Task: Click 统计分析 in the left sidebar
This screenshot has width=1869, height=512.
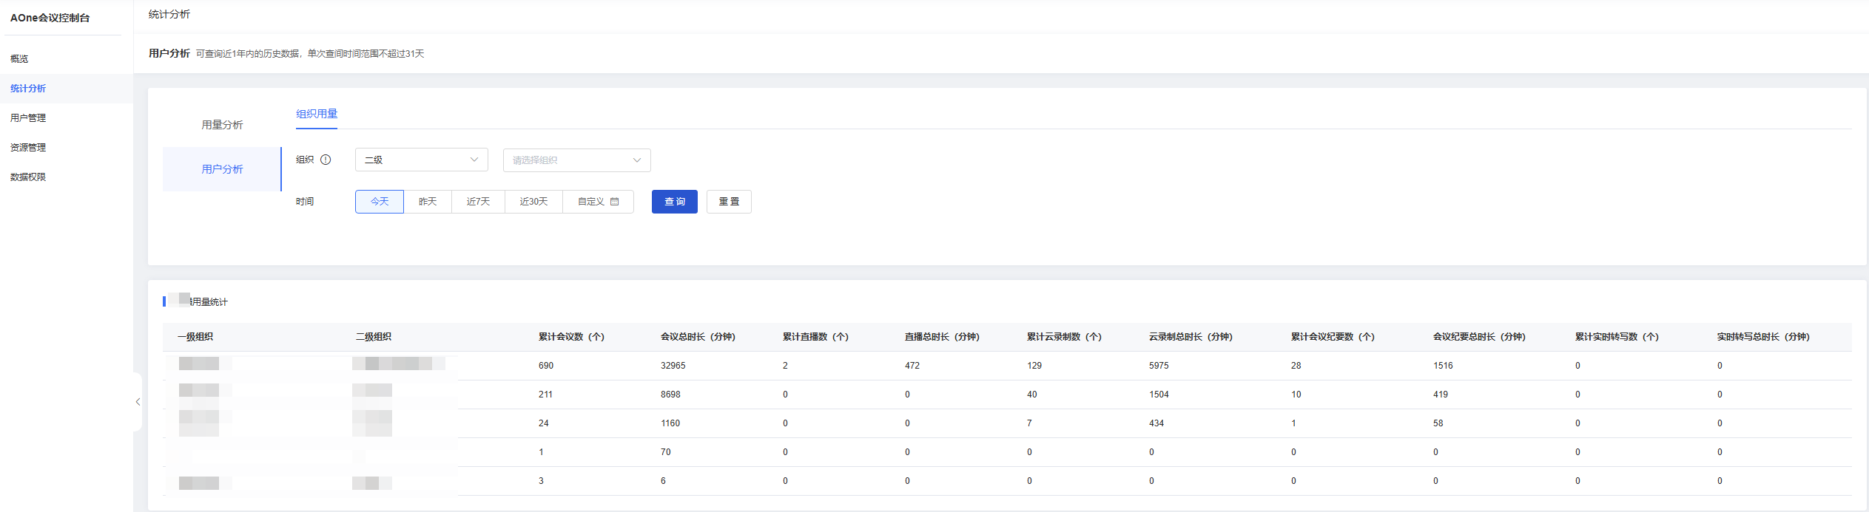Action: pos(28,89)
